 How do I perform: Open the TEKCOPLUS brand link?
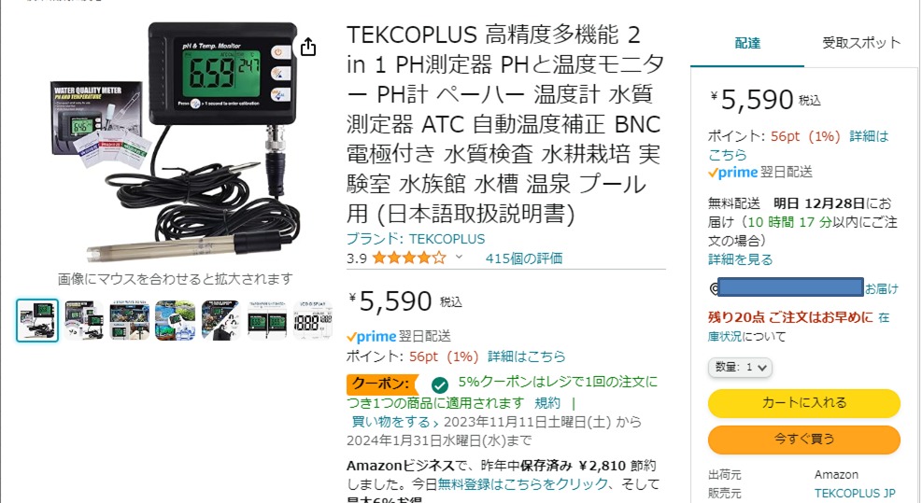pos(416,239)
